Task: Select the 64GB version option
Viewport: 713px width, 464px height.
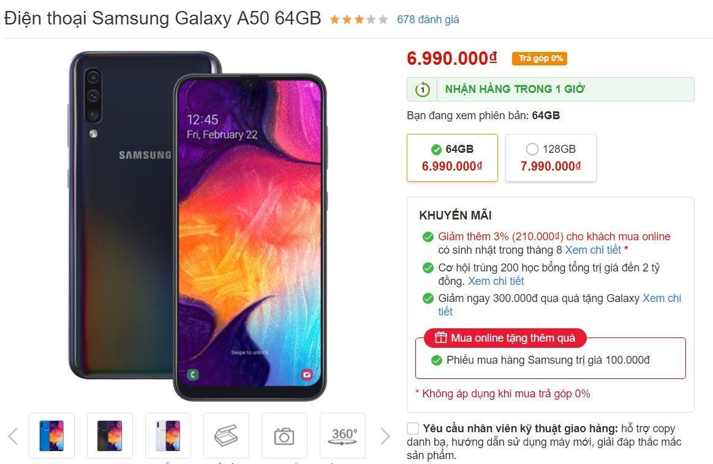Action: coord(452,158)
